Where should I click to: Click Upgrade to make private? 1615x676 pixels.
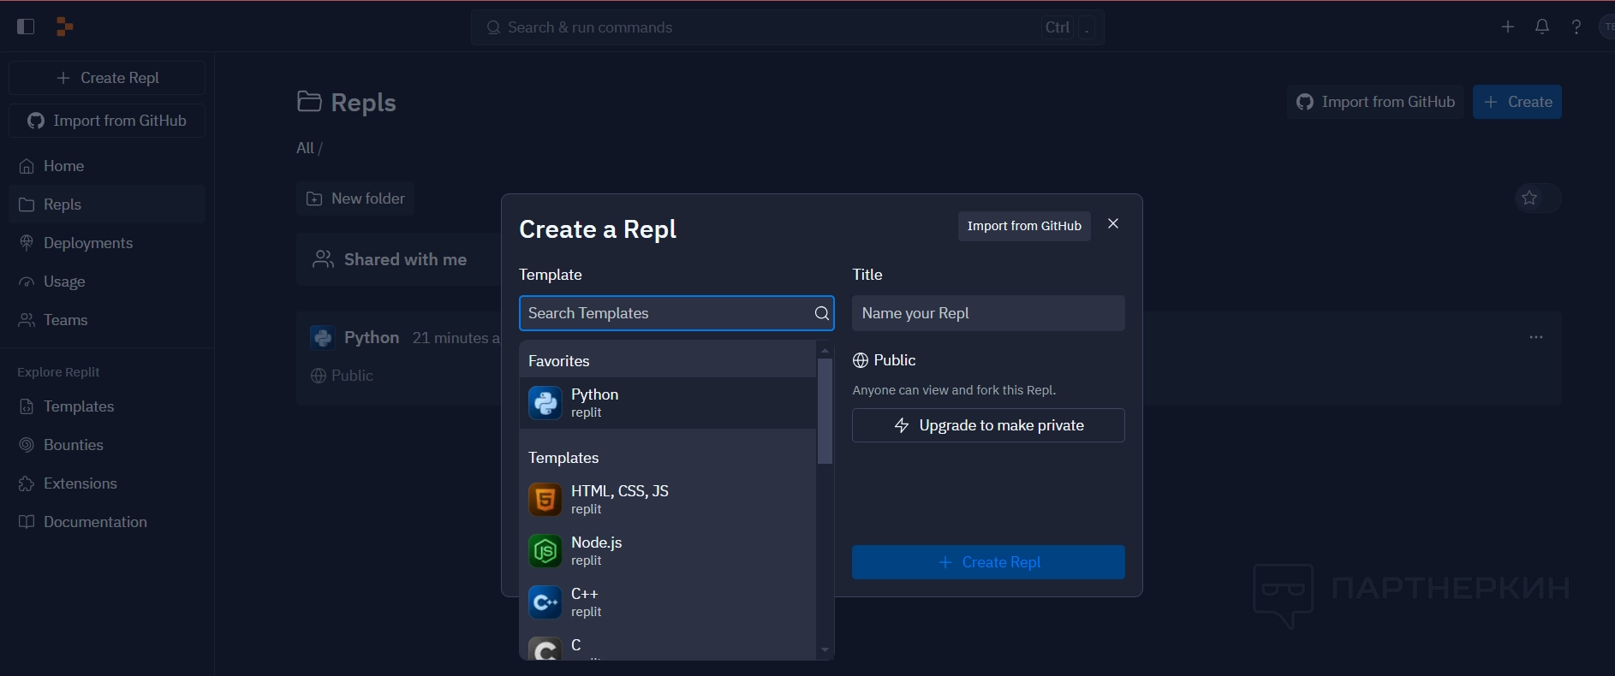(x=988, y=425)
